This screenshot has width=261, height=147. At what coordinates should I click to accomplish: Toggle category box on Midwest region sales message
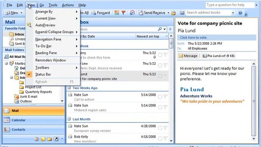click(160, 107)
